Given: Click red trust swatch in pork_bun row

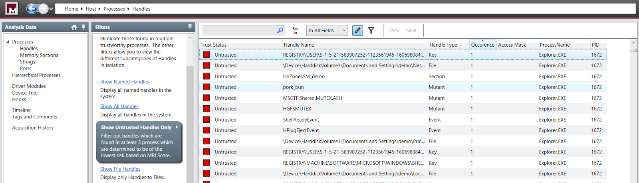Looking at the screenshot, I should point(206,87).
